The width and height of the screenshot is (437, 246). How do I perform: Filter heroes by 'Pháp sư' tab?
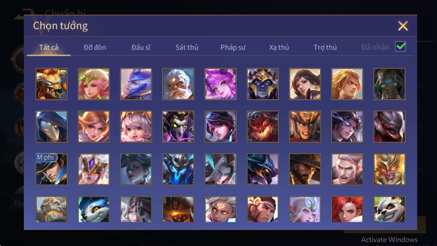tap(233, 48)
